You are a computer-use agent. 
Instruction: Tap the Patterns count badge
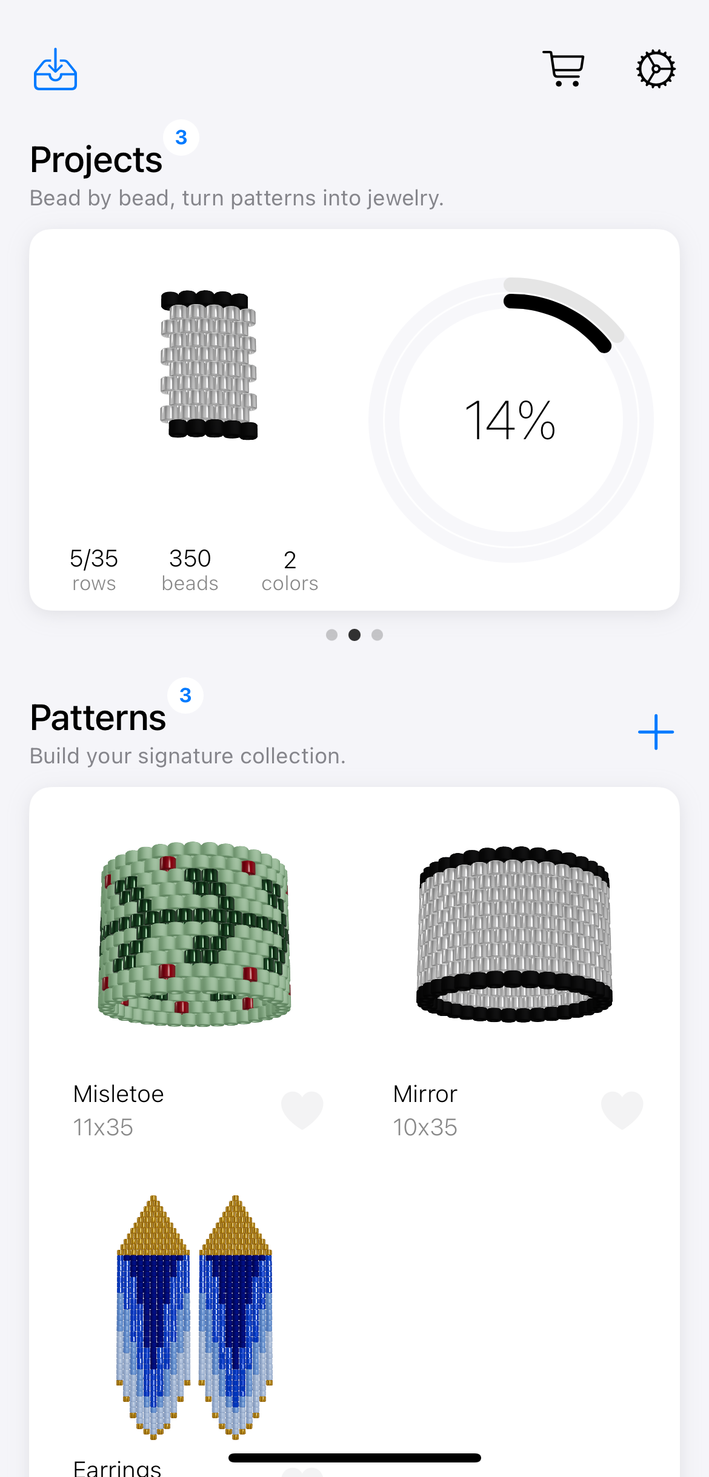click(x=185, y=695)
